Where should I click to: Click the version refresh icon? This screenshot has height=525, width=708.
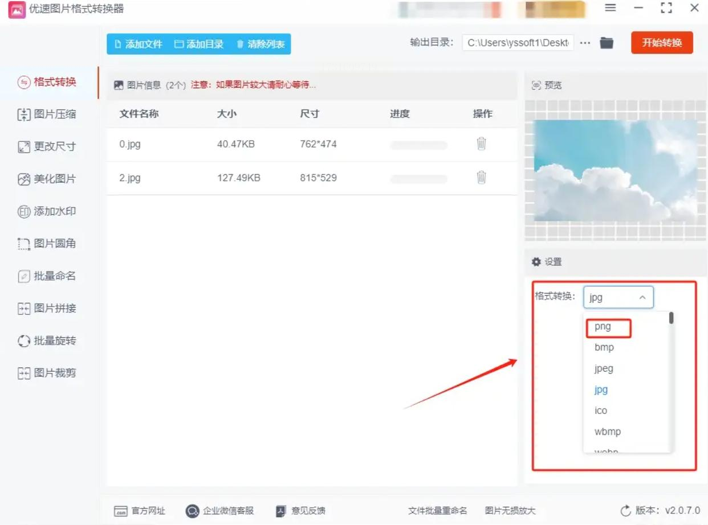626,511
